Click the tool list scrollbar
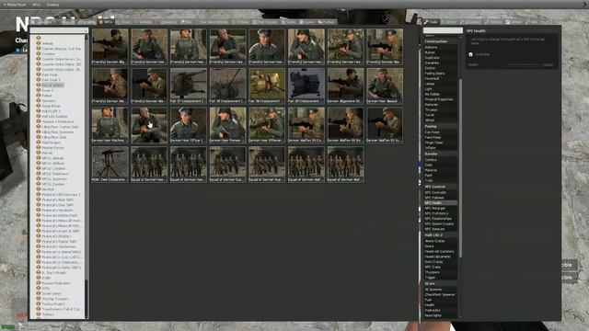This screenshot has height=331, width=589. point(460,168)
